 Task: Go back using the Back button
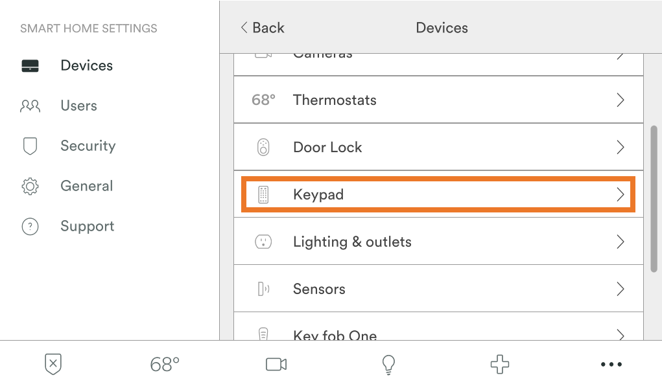click(x=261, y=28)
